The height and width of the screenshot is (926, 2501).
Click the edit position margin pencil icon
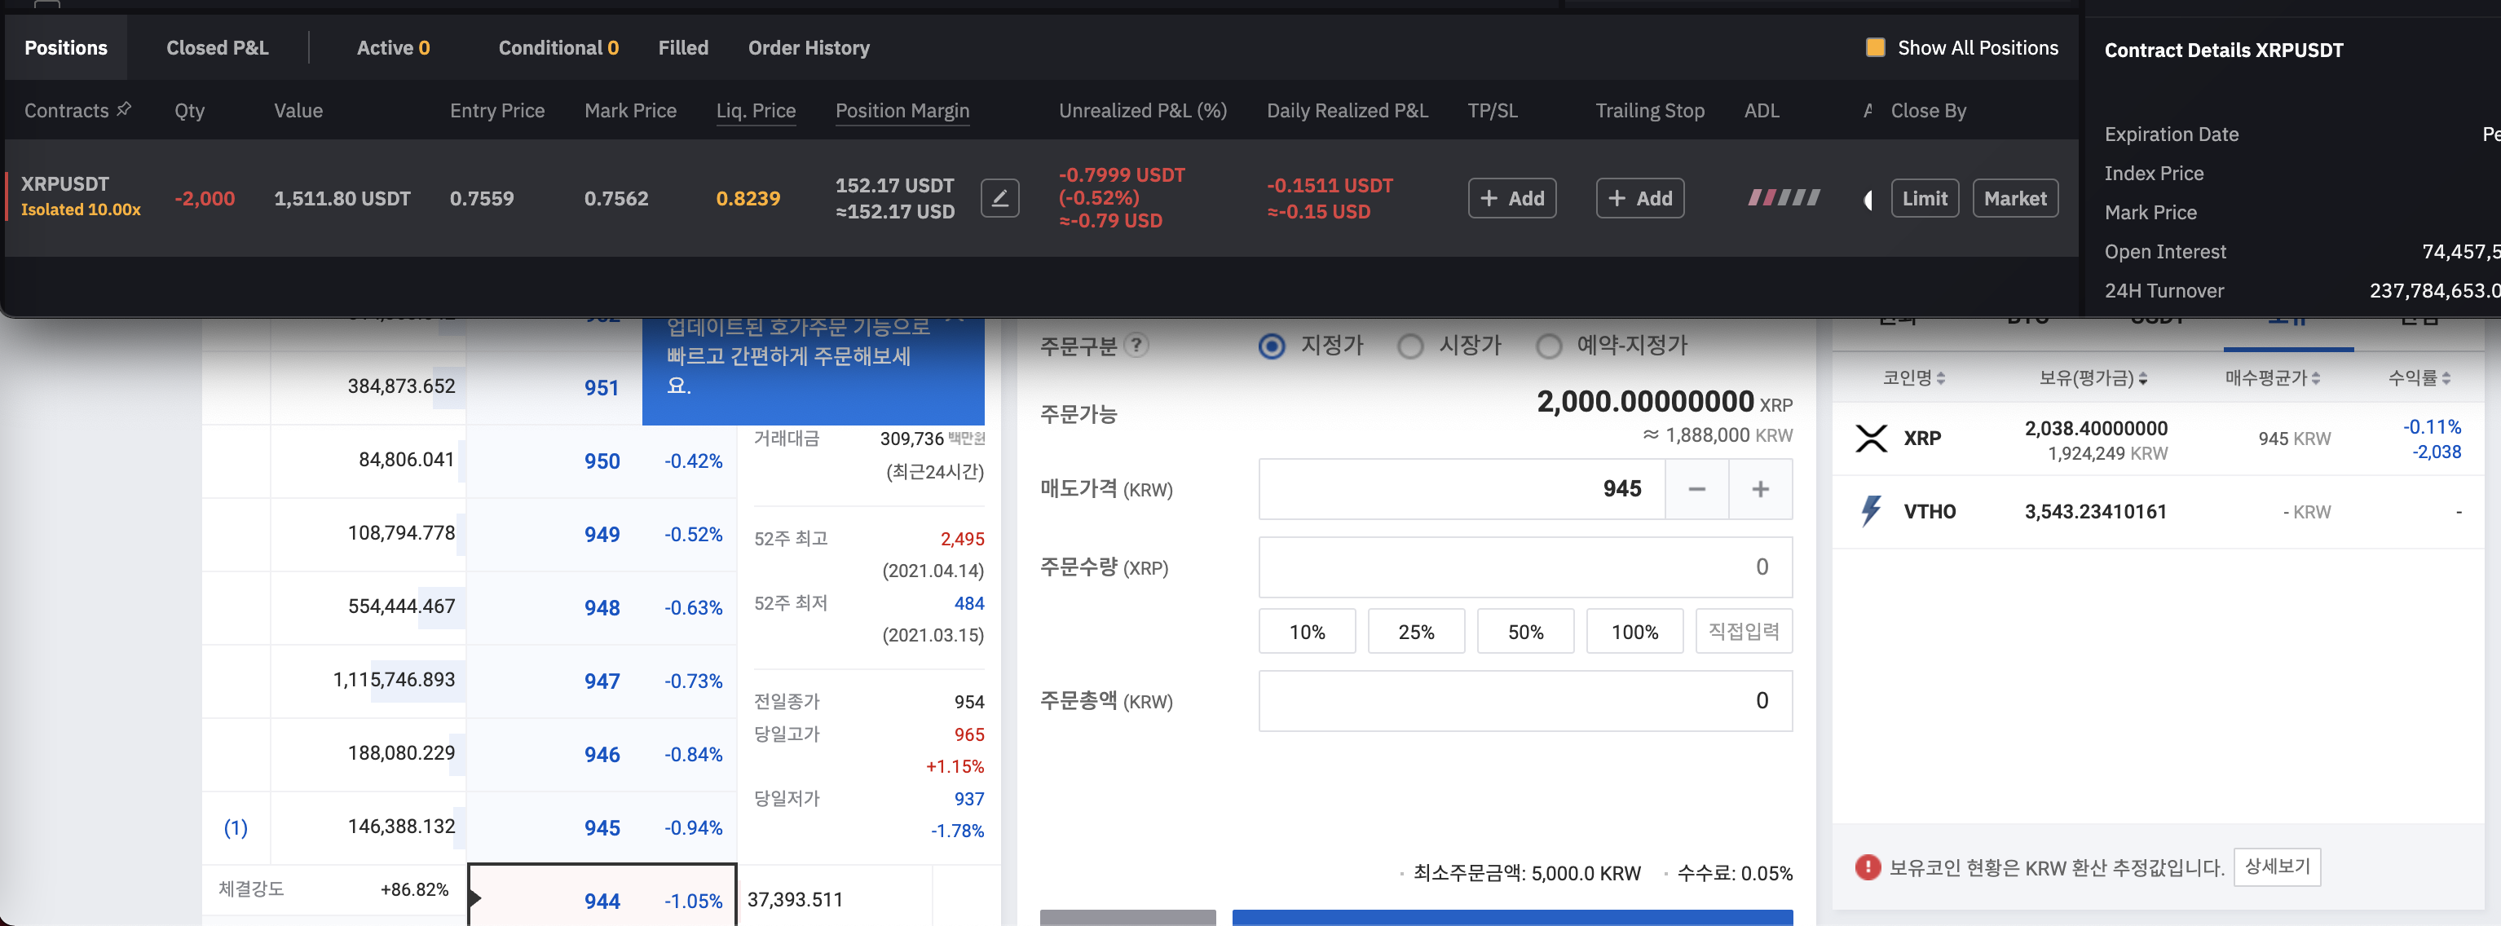[999, 199]
